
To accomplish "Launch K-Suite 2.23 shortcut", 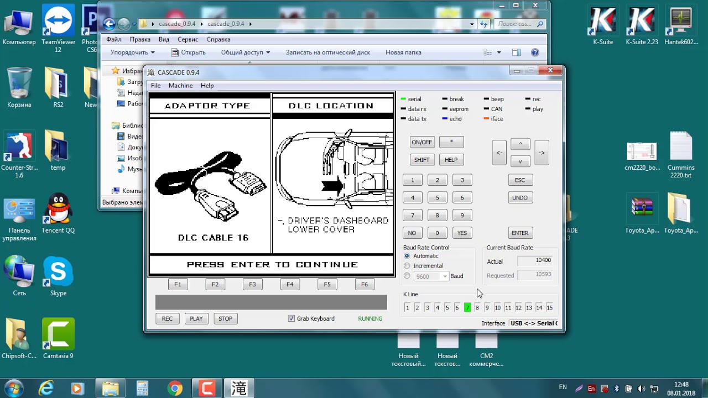I will 642,25.
